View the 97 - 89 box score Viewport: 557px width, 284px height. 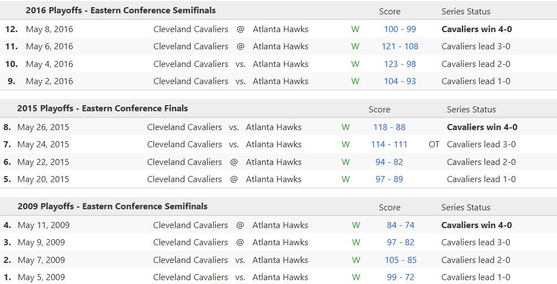(x=389, y=179)
